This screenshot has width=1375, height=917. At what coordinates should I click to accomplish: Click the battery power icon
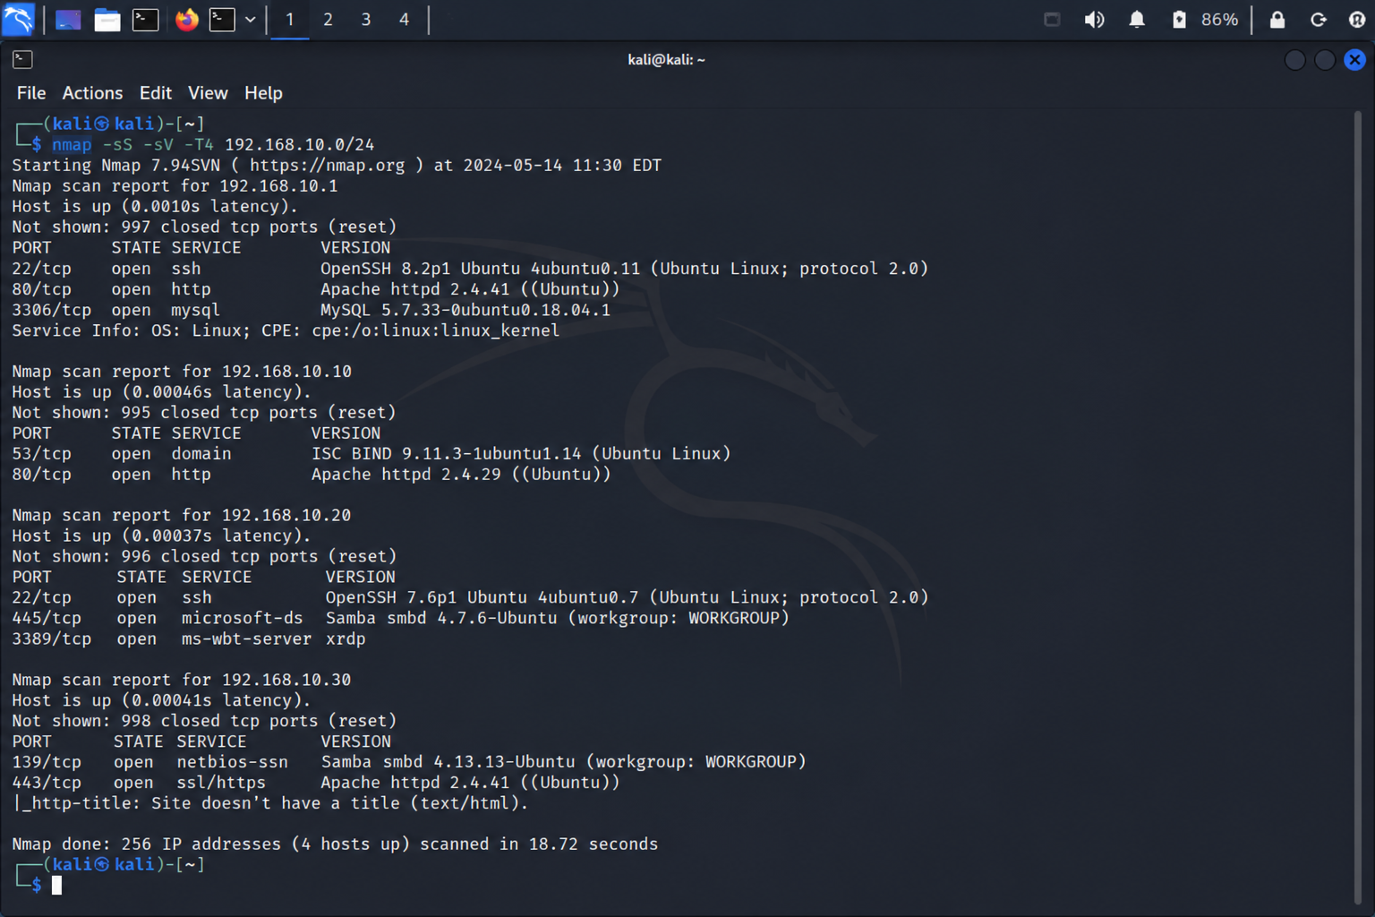pos(1179,20)
